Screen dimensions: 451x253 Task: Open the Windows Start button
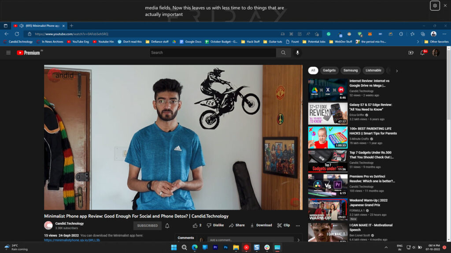[174, 247]
